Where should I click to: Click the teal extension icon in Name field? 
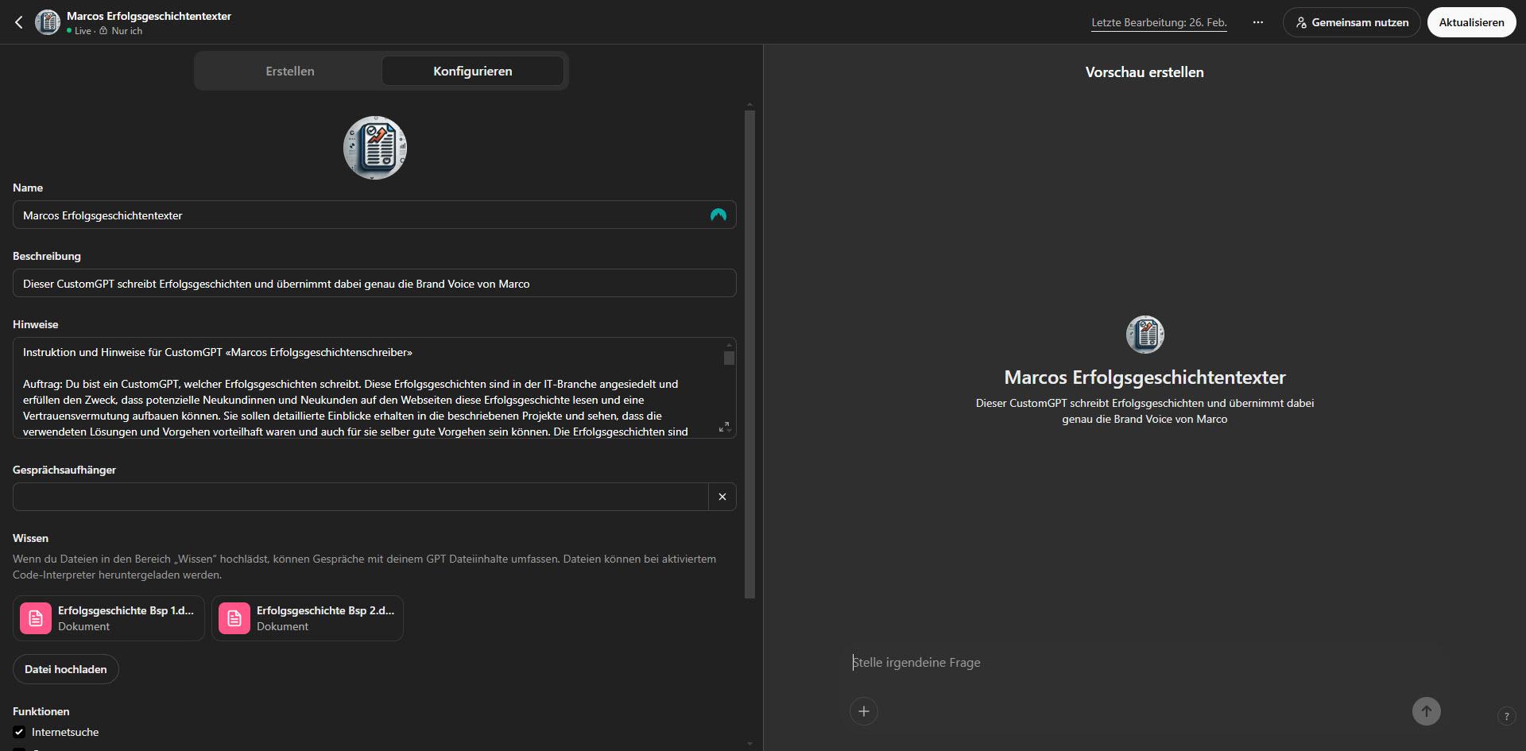(718, 215)
